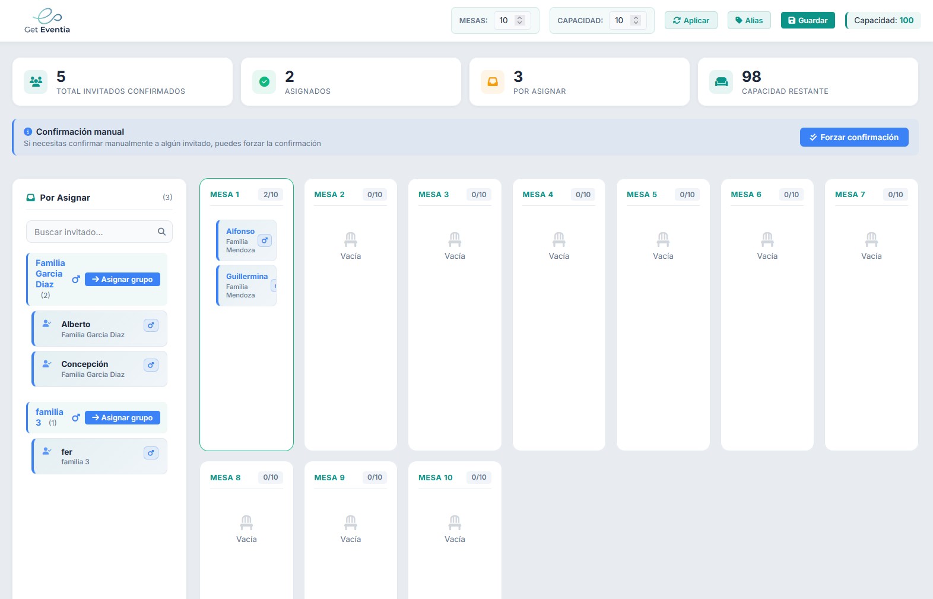Image resolution: width=933 pixels, height=599 pixels.
Task: Click the empty chair icon in Mesa 2
Action: click(351, 239)
